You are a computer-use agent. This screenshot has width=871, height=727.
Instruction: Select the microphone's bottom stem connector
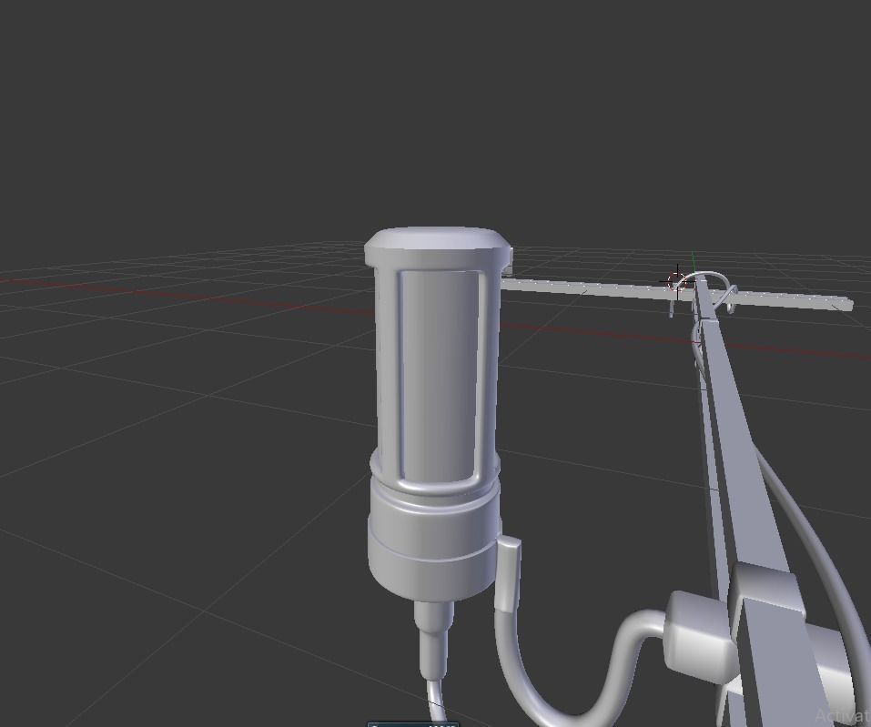pos(432,639)
